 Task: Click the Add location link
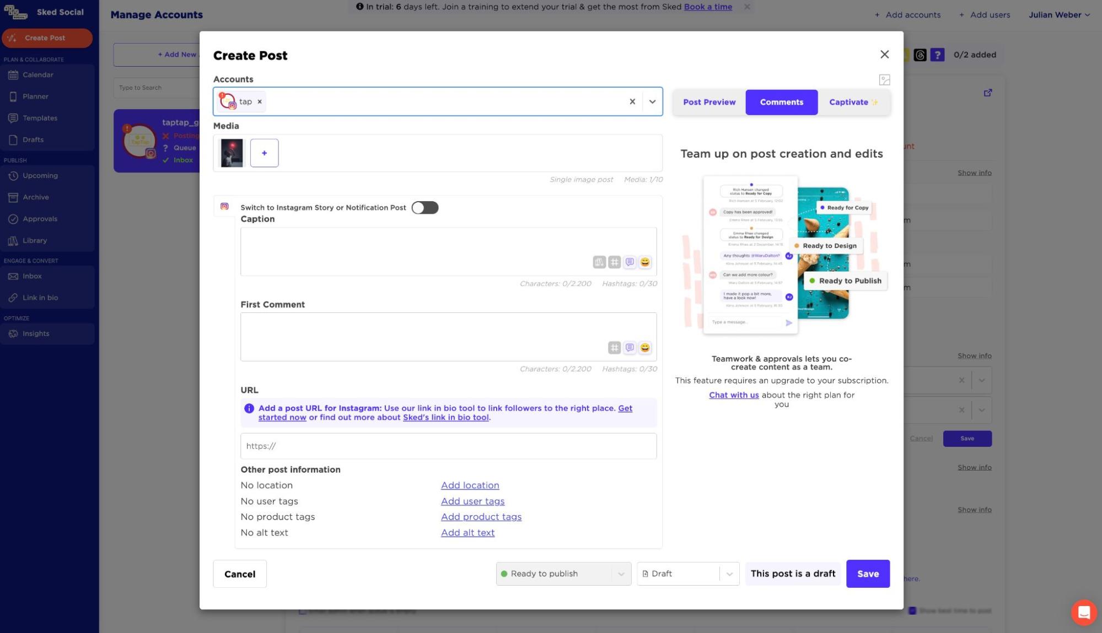point(470,485)
